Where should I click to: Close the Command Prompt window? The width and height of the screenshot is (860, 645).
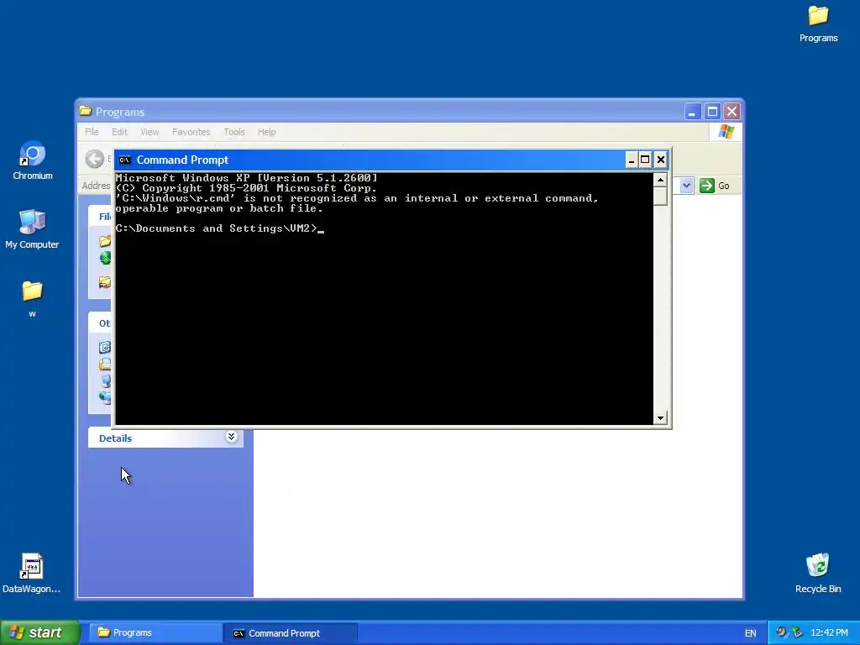[661, 160]
